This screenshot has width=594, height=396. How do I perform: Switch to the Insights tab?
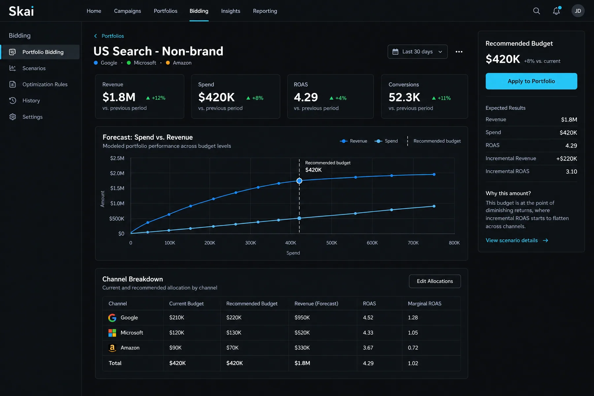(x=231, y=11)
